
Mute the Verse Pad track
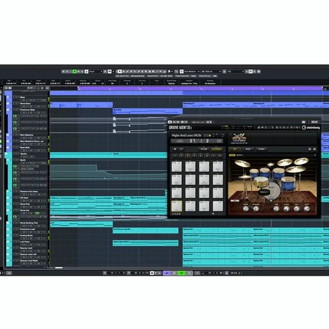(15, 204)
